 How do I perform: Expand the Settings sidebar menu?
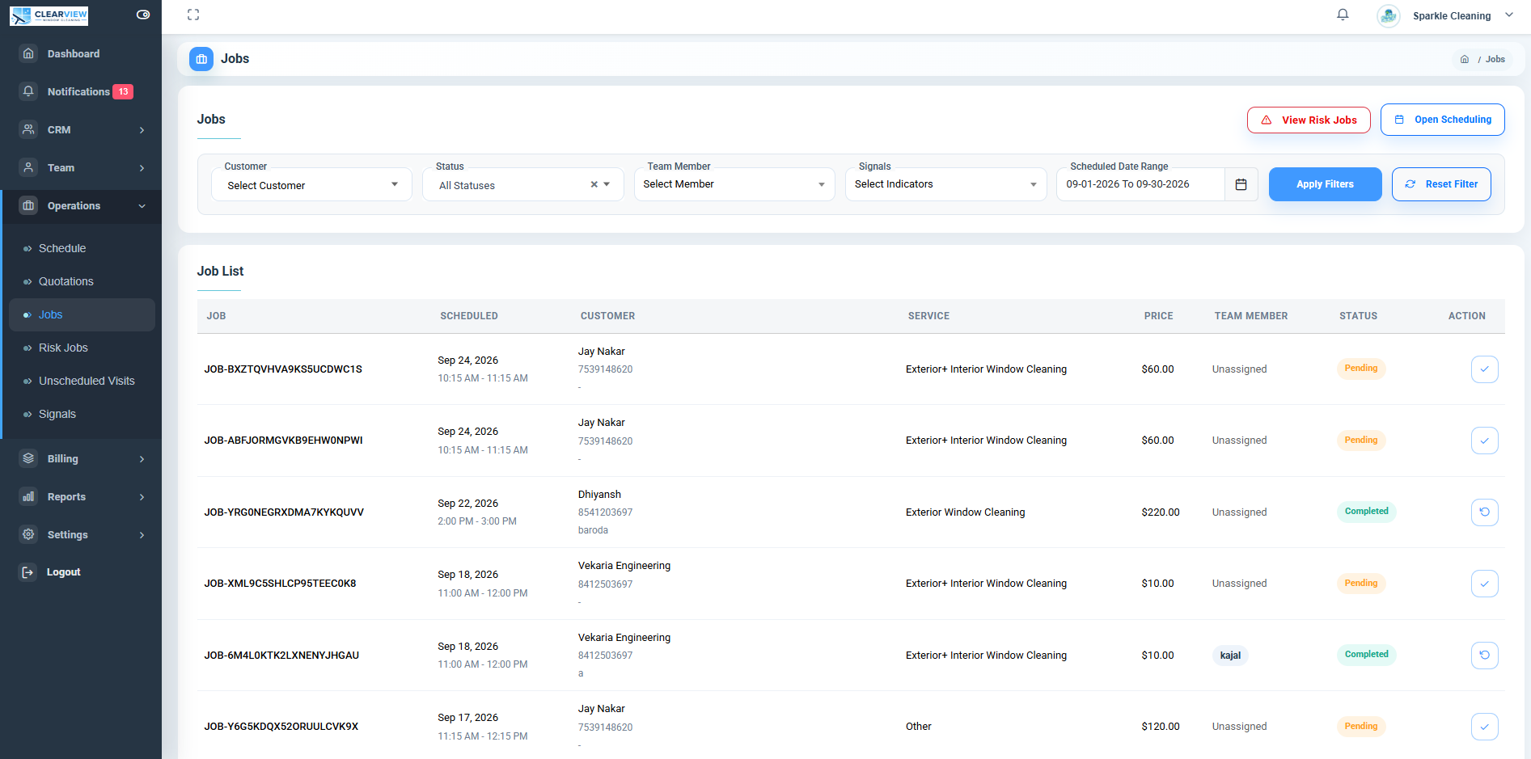coord(81,534)
